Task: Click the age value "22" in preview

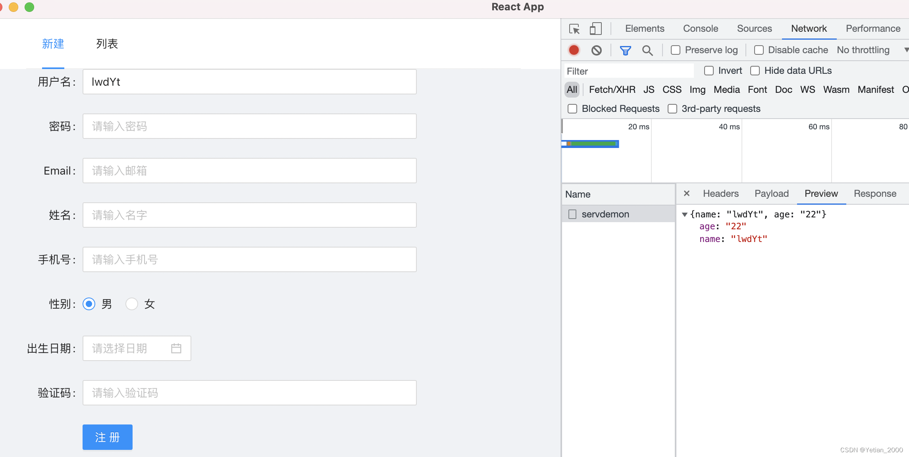Action: click(x=736, y=227)
